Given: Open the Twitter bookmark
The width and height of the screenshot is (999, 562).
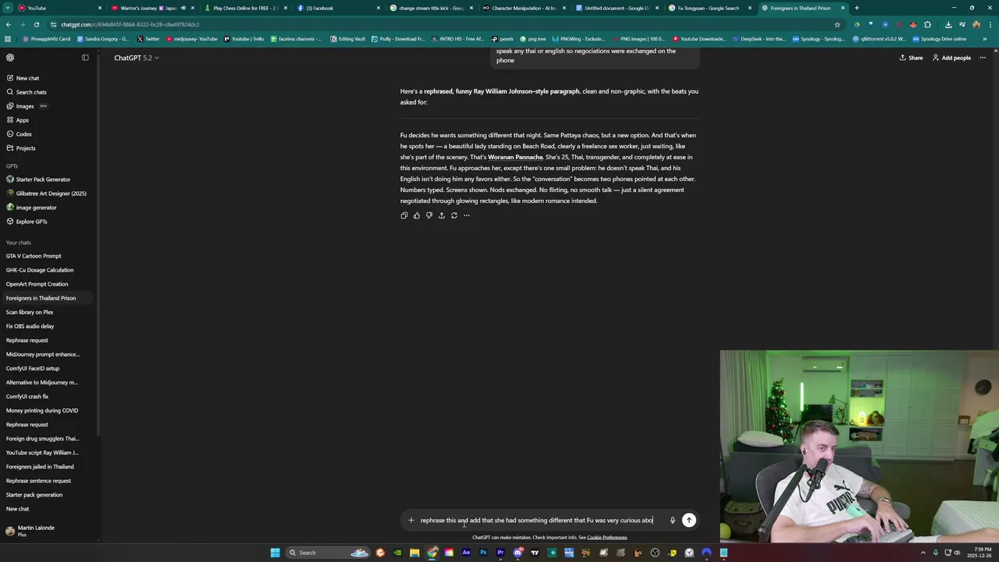Looking at the screenshot, I should [148, 38].
